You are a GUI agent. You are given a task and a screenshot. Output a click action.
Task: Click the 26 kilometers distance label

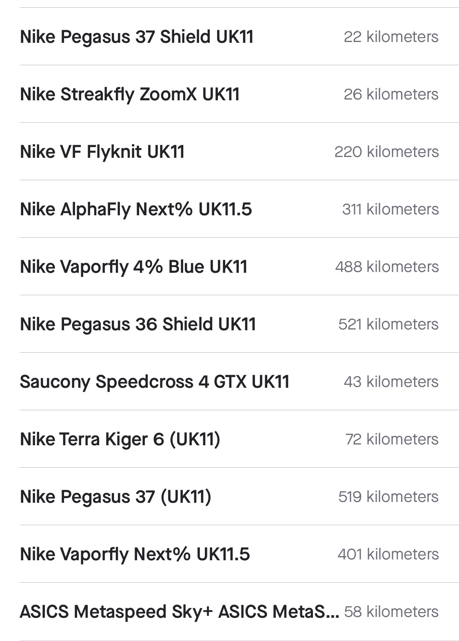391,94
